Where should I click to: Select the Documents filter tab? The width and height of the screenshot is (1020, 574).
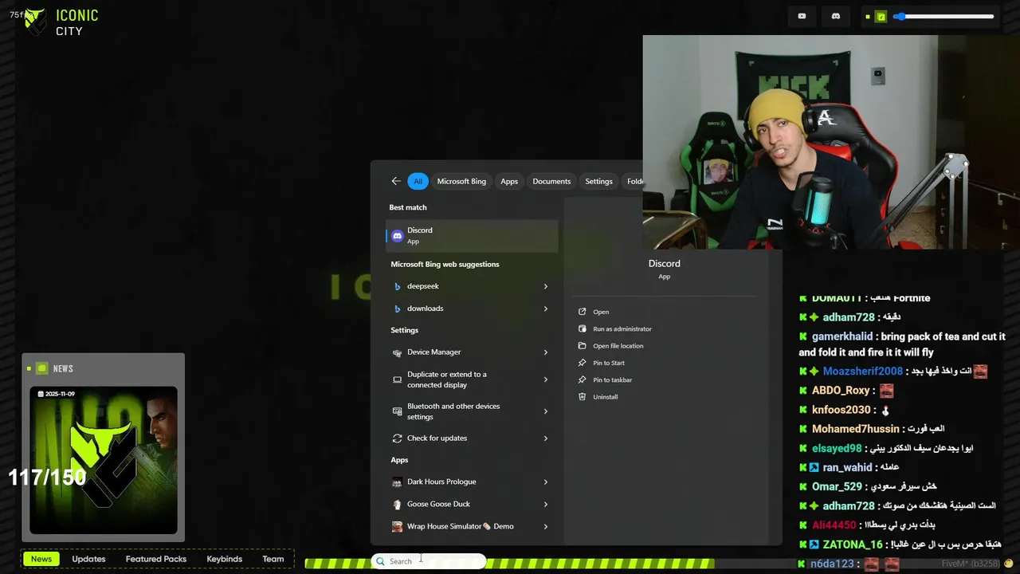coord(551,181)
